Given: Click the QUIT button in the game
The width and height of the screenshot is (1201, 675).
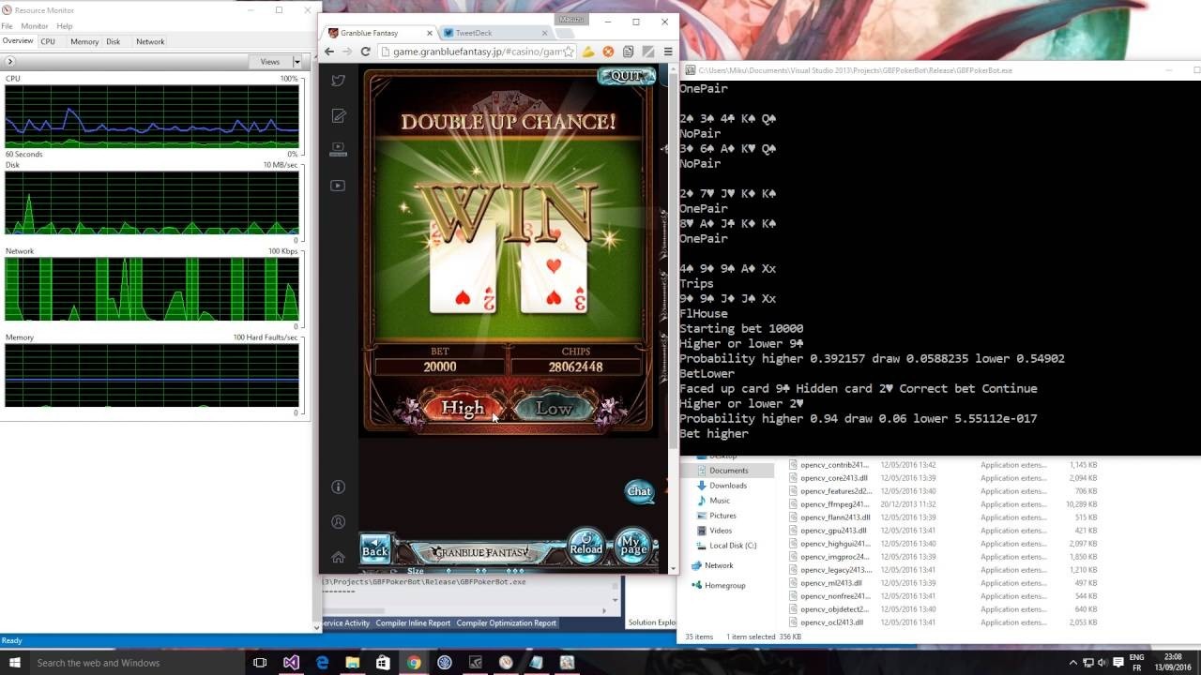Looking at the screenshot, I should 625,76.
